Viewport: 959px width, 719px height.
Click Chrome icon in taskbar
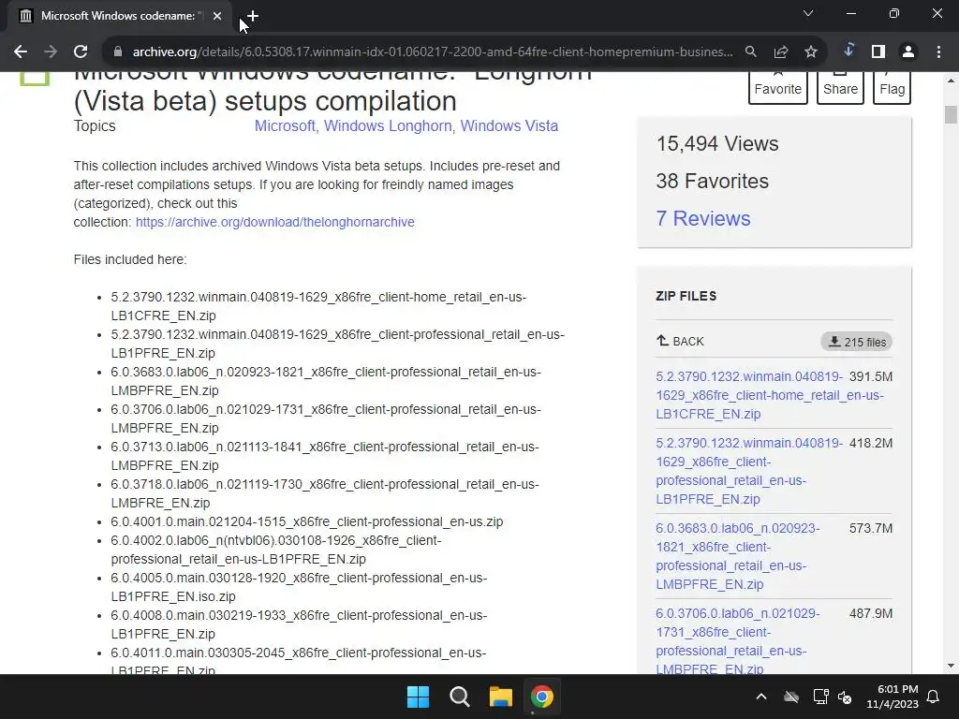(x=542, y=697)
